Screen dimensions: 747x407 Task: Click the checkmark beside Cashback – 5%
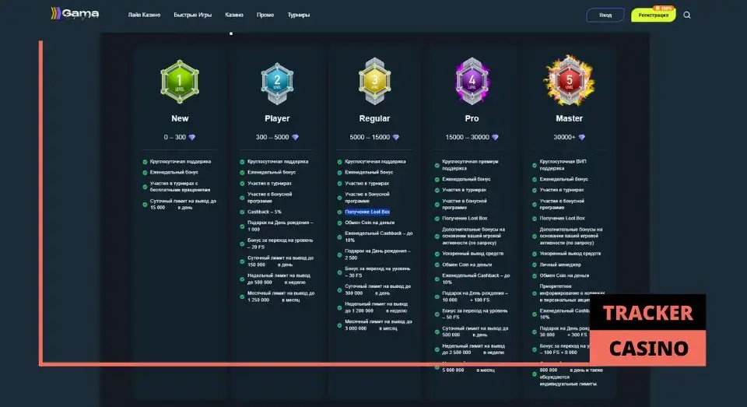pyautogui.click(x=242, y=212)
